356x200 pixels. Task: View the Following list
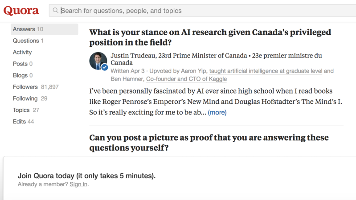[30, 98]
